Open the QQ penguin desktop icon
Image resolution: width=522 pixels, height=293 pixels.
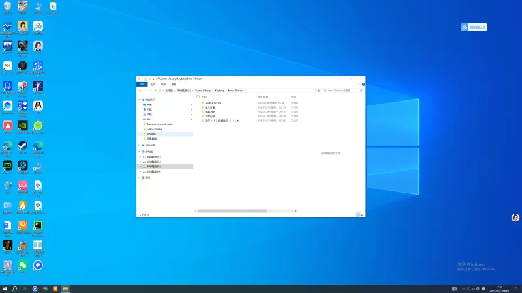(38, 105)
